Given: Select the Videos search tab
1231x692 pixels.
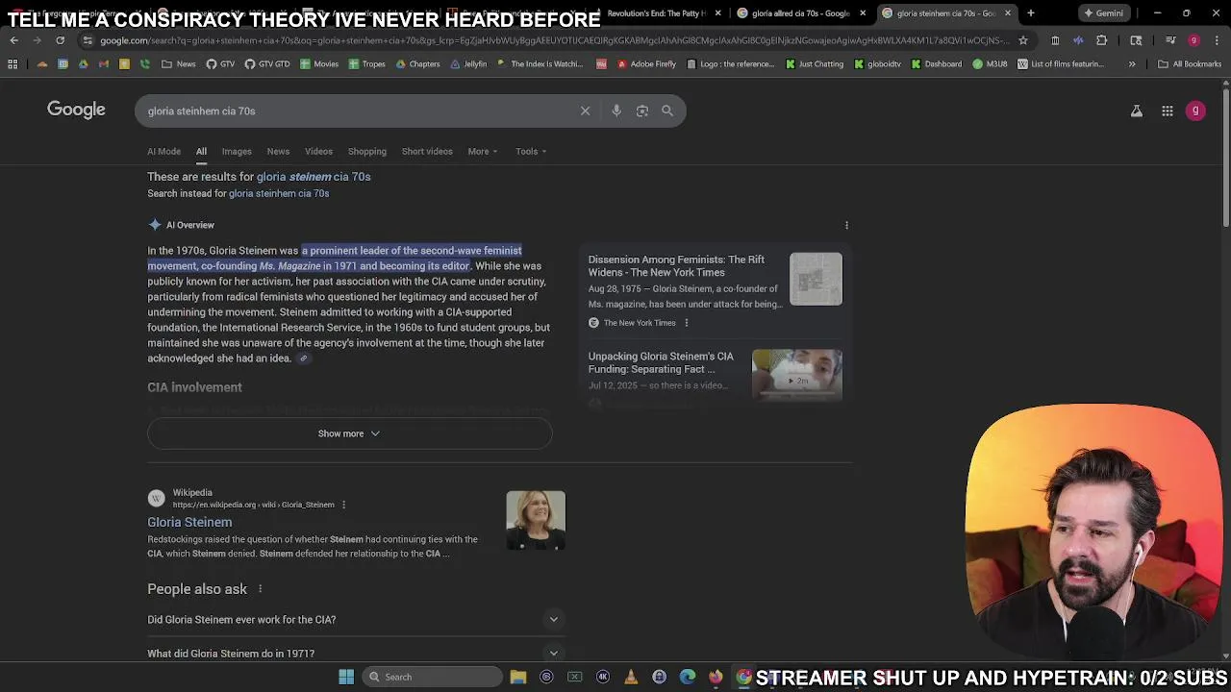Looking at the screenshot, I should [x=318, y=151].
